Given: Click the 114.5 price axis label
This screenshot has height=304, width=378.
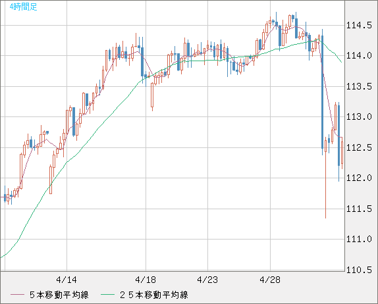Looking at the screenshot, I should tap(359, 25).
